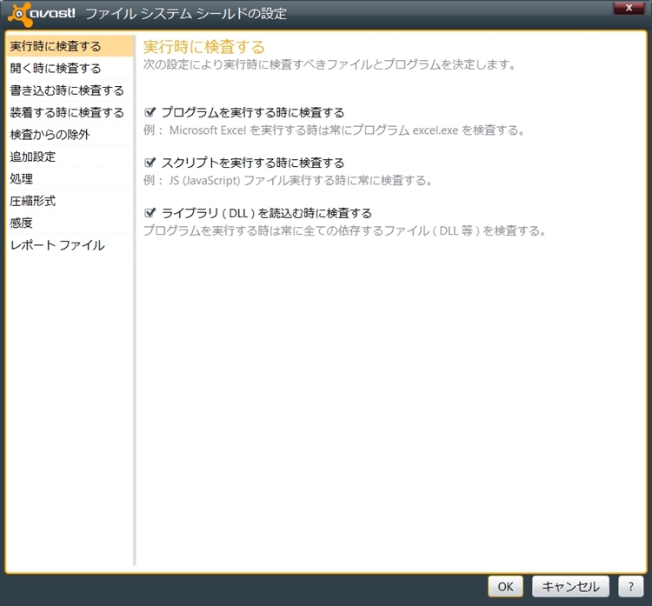
Task: Close the avast settings dialog
Action: point(629,8)
